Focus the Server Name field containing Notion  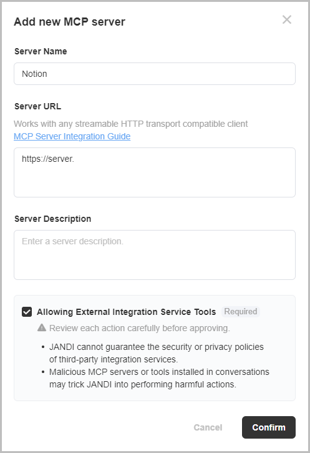(x=155, y=74)
